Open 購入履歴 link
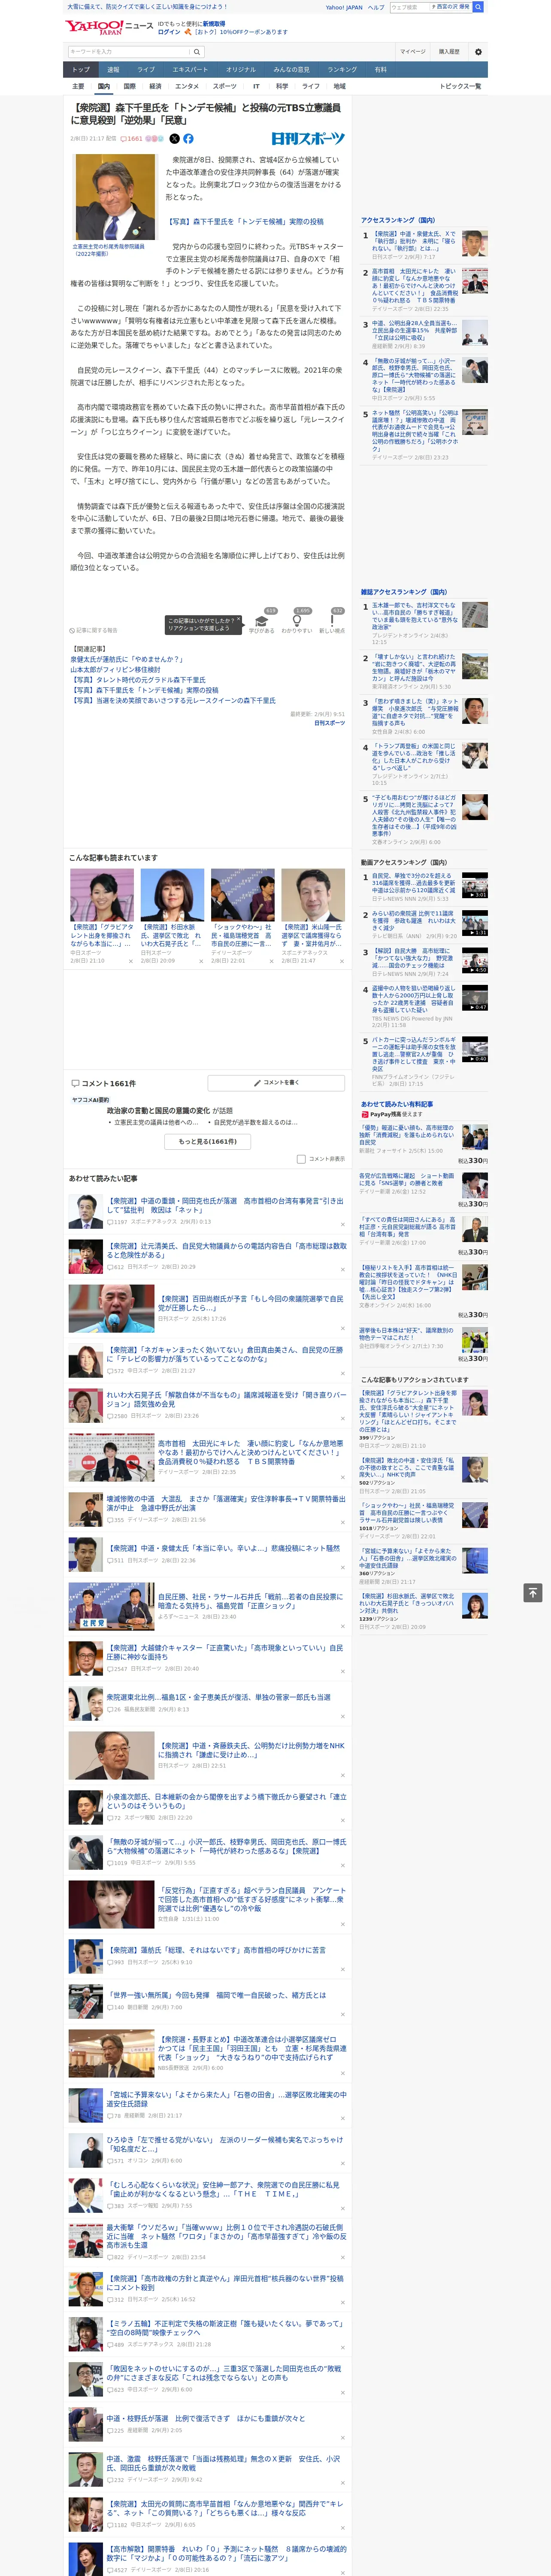This screenshot has width=551, height=2576. (x=449, y=52)
